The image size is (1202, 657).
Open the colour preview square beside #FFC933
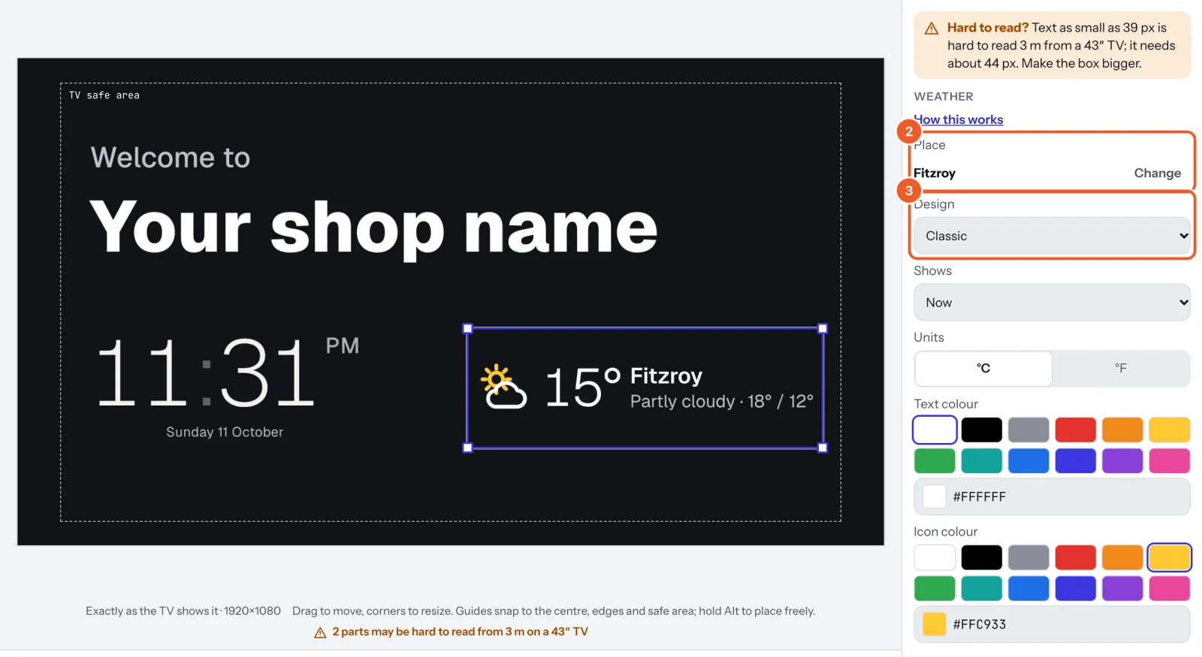934,624
